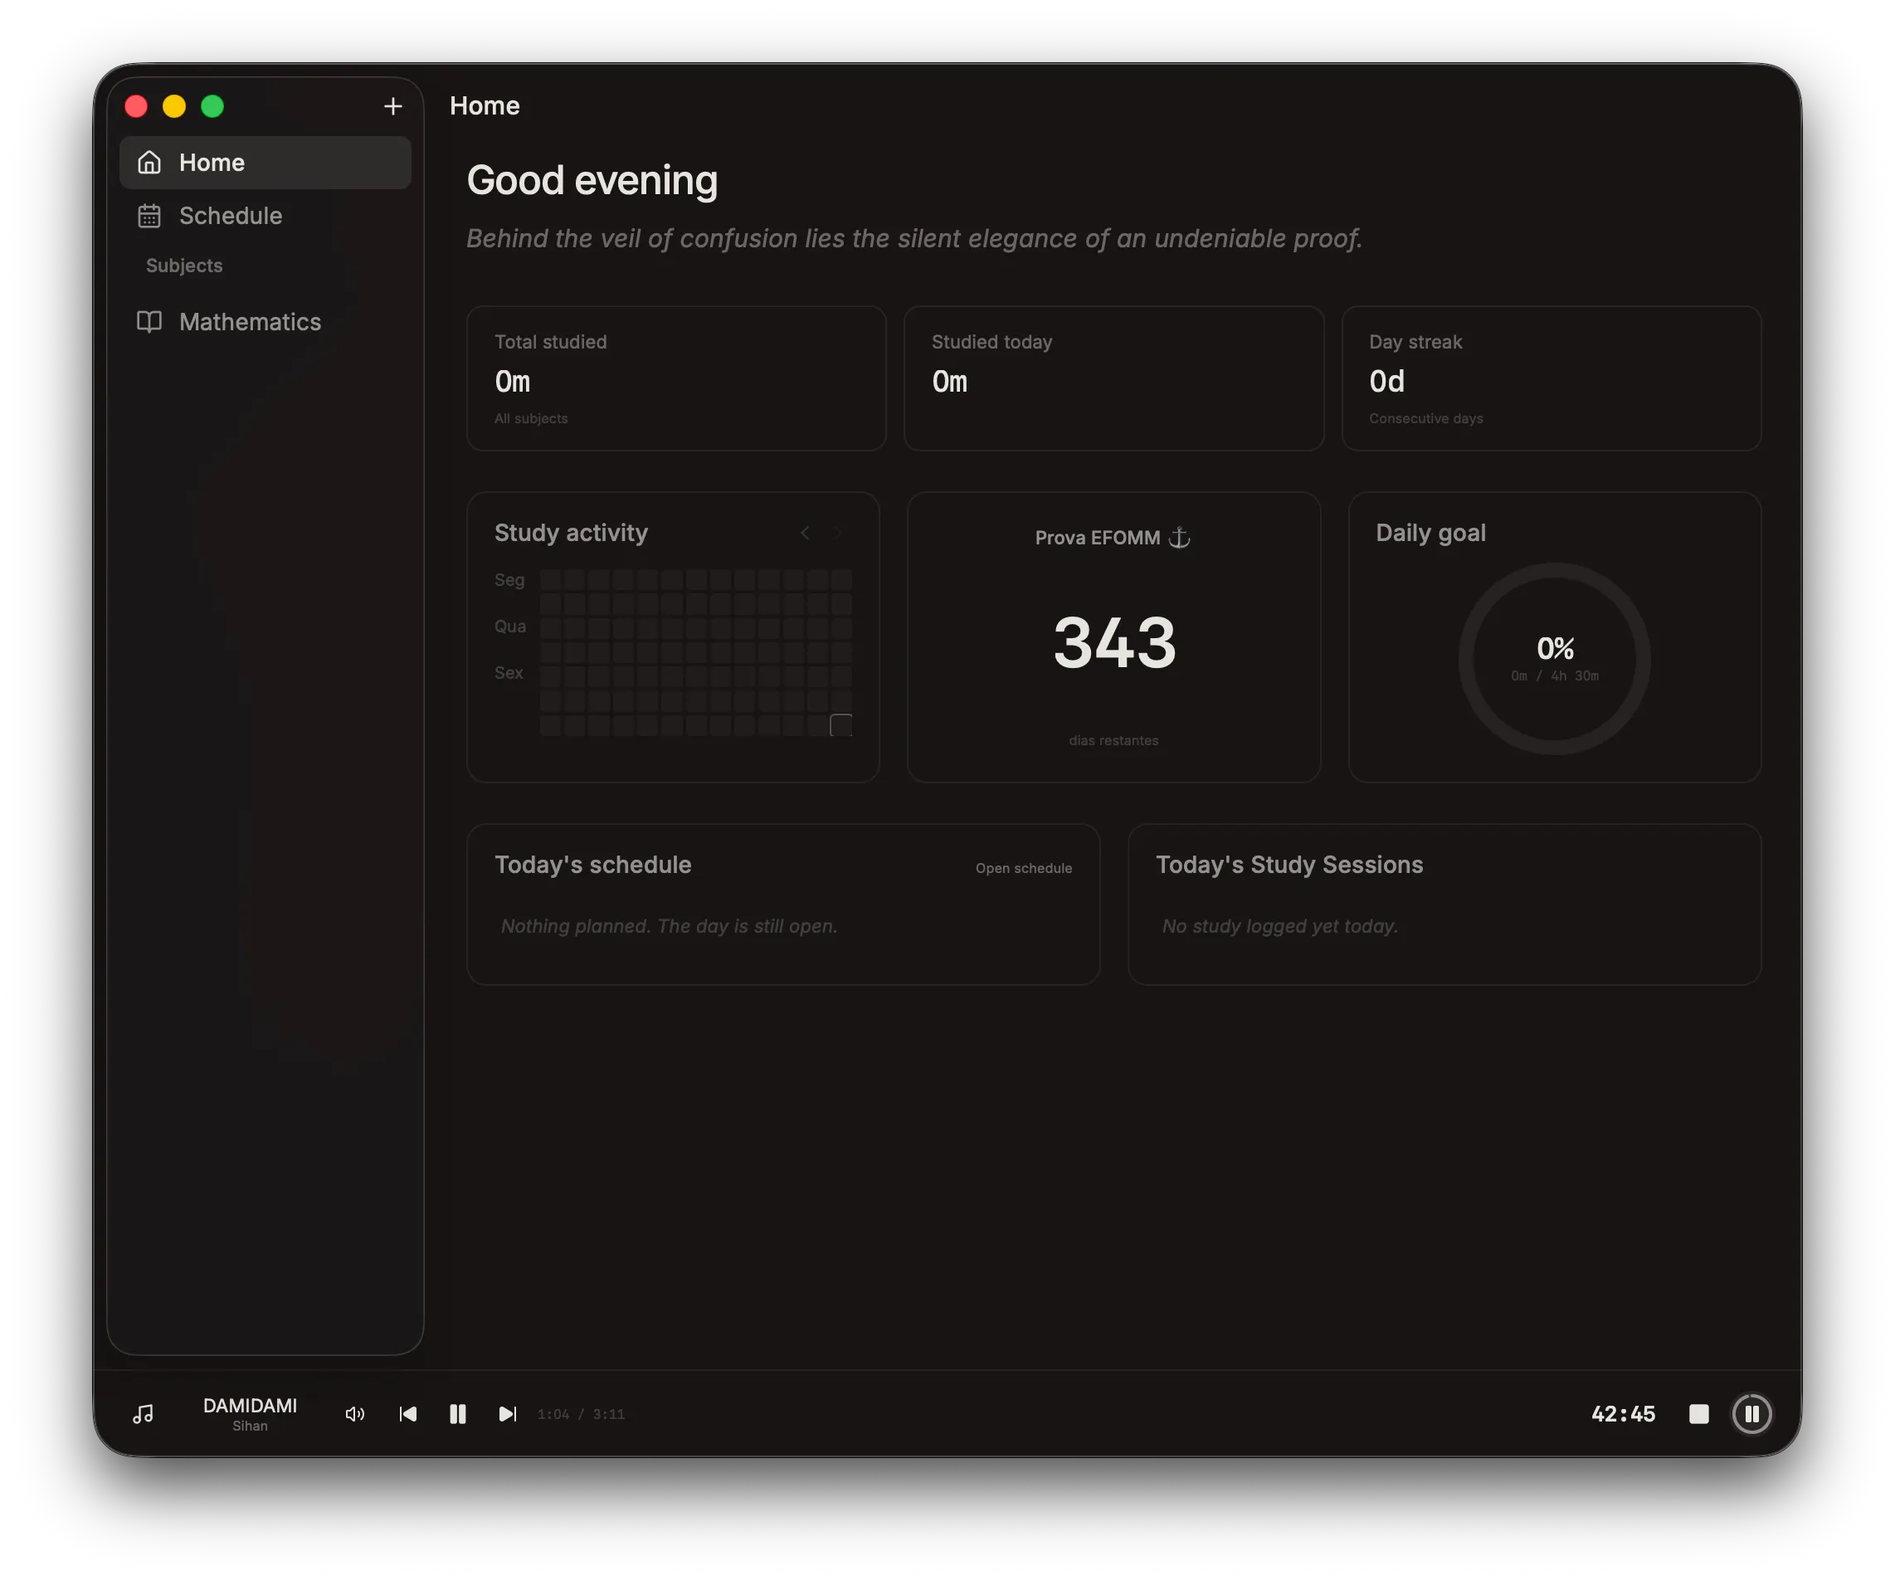Click the plus icon to add subject
The height and width of the screenshot is (1580, 1895).
pos(392,106)
